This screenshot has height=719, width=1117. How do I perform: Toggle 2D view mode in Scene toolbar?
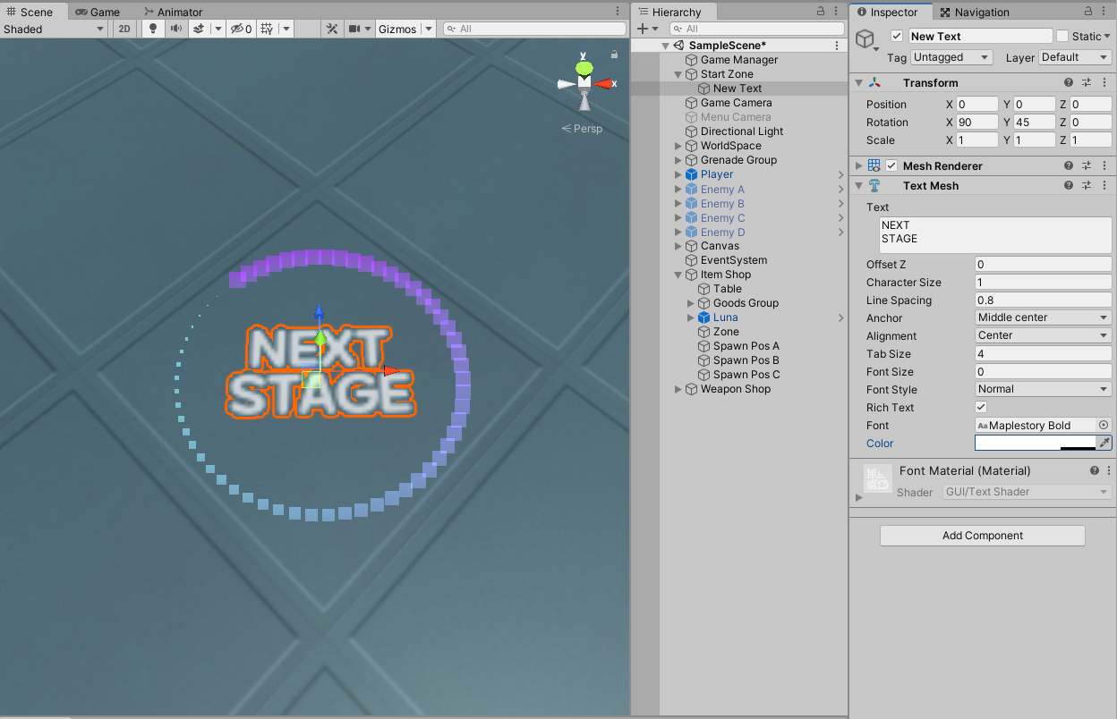click(124, 29)
